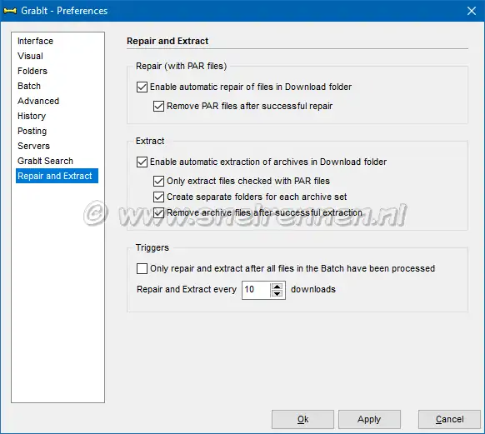Confirm settings with the Ok button
Screen dimensions: 485x434
(302, 420)
